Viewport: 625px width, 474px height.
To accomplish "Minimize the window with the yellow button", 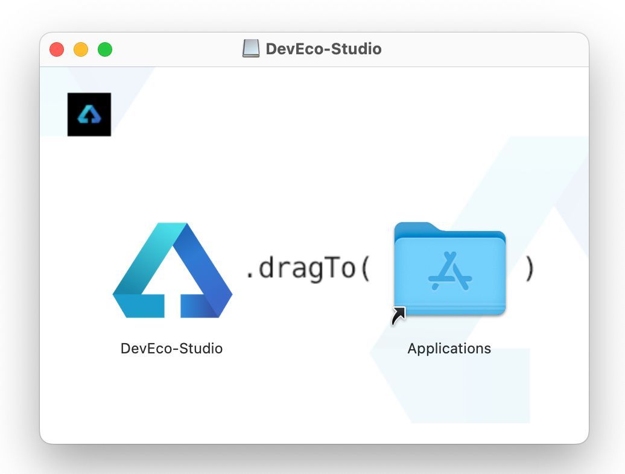I will [x=81, y=49].
